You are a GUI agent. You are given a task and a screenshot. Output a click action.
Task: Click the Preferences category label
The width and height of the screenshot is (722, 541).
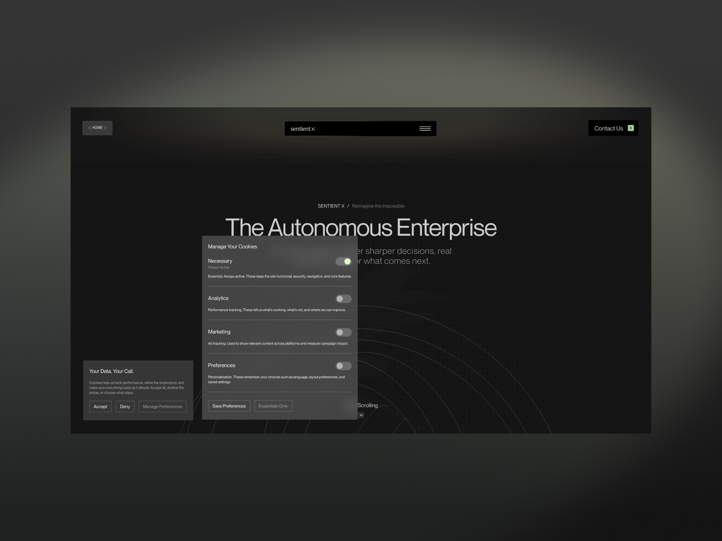pyautogui.click(x=222, y=365)
